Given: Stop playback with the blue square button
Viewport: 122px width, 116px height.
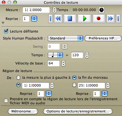Looking at the screenshot, I should 70,19.
